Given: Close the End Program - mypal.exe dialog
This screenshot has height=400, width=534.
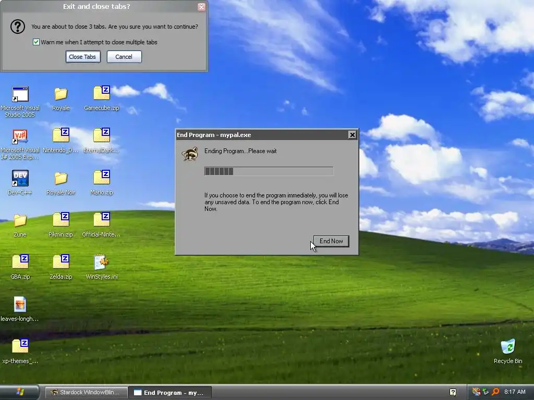Looking at the screenshot, I should tap(352, 135).
